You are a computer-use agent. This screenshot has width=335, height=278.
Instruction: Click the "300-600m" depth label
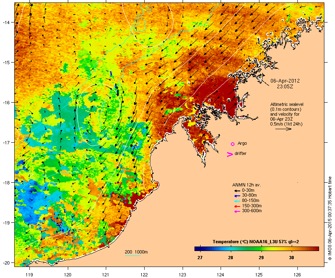click(x=252, y=211)
